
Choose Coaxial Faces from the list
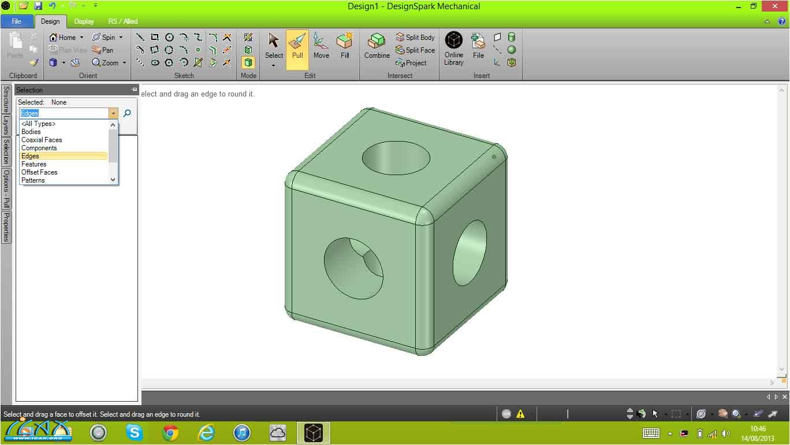click(42, 140)
